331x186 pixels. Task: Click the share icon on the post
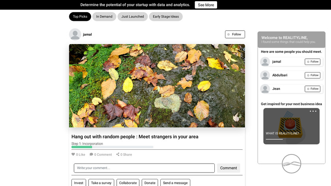[117, 154]
